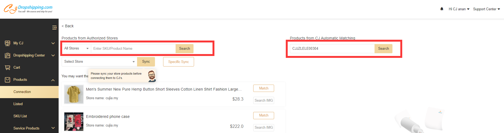Viewport: 504px width, 133px height.
Task: Expand the Support Center menu
Action: (486, 9)
